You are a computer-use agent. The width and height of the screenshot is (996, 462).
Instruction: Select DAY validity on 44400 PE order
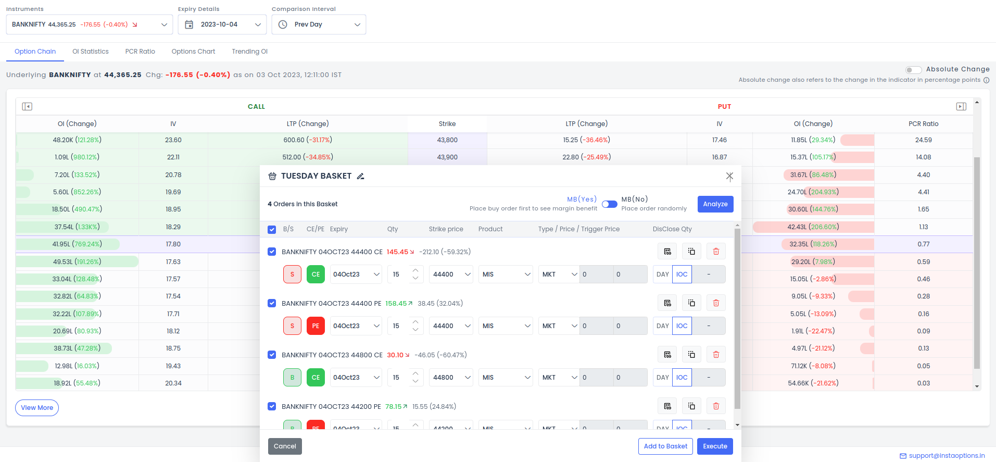point(662,326)
